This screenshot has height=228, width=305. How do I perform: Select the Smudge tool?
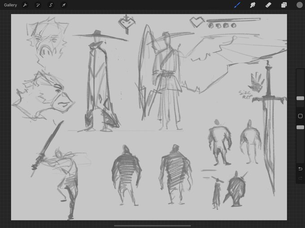pos(253,5)
